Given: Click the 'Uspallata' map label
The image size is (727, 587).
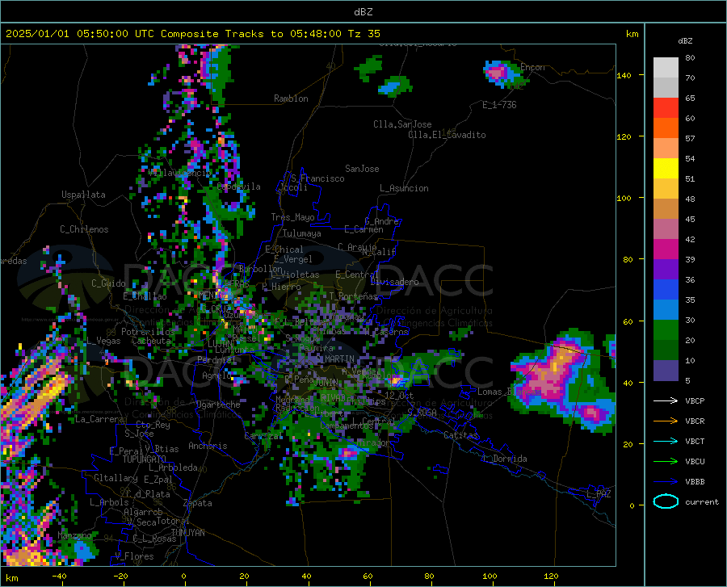Looking at the screenshot, I should [83, 195].
